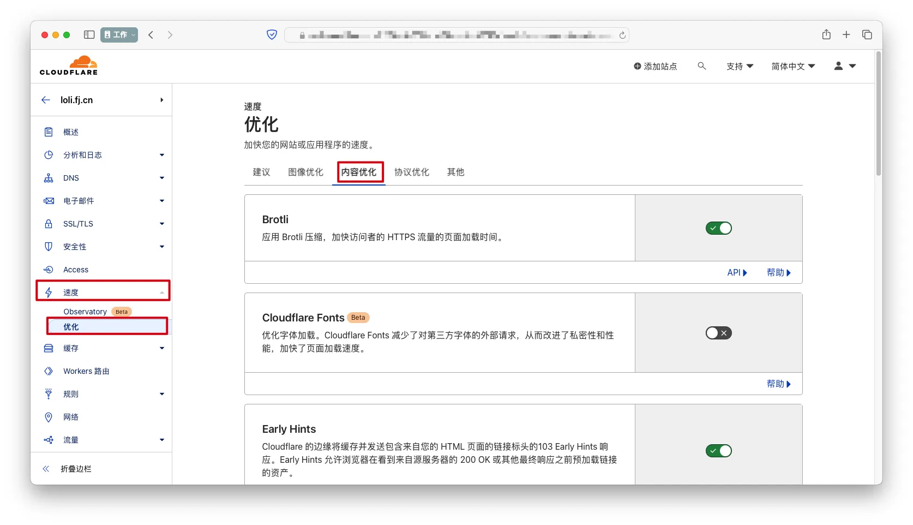
Task: Open the 支持 dropdown menu
Action: pyautogui.click(x=740, y=66)
